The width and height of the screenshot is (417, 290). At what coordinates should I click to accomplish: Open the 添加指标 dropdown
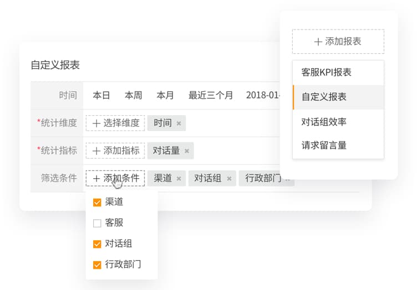tap(115, 151)
